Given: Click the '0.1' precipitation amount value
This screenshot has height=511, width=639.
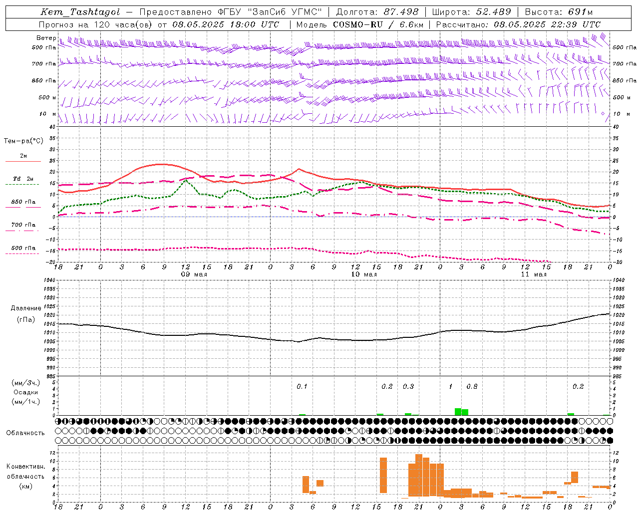Looking at the screenshot, I should point(302,387).
